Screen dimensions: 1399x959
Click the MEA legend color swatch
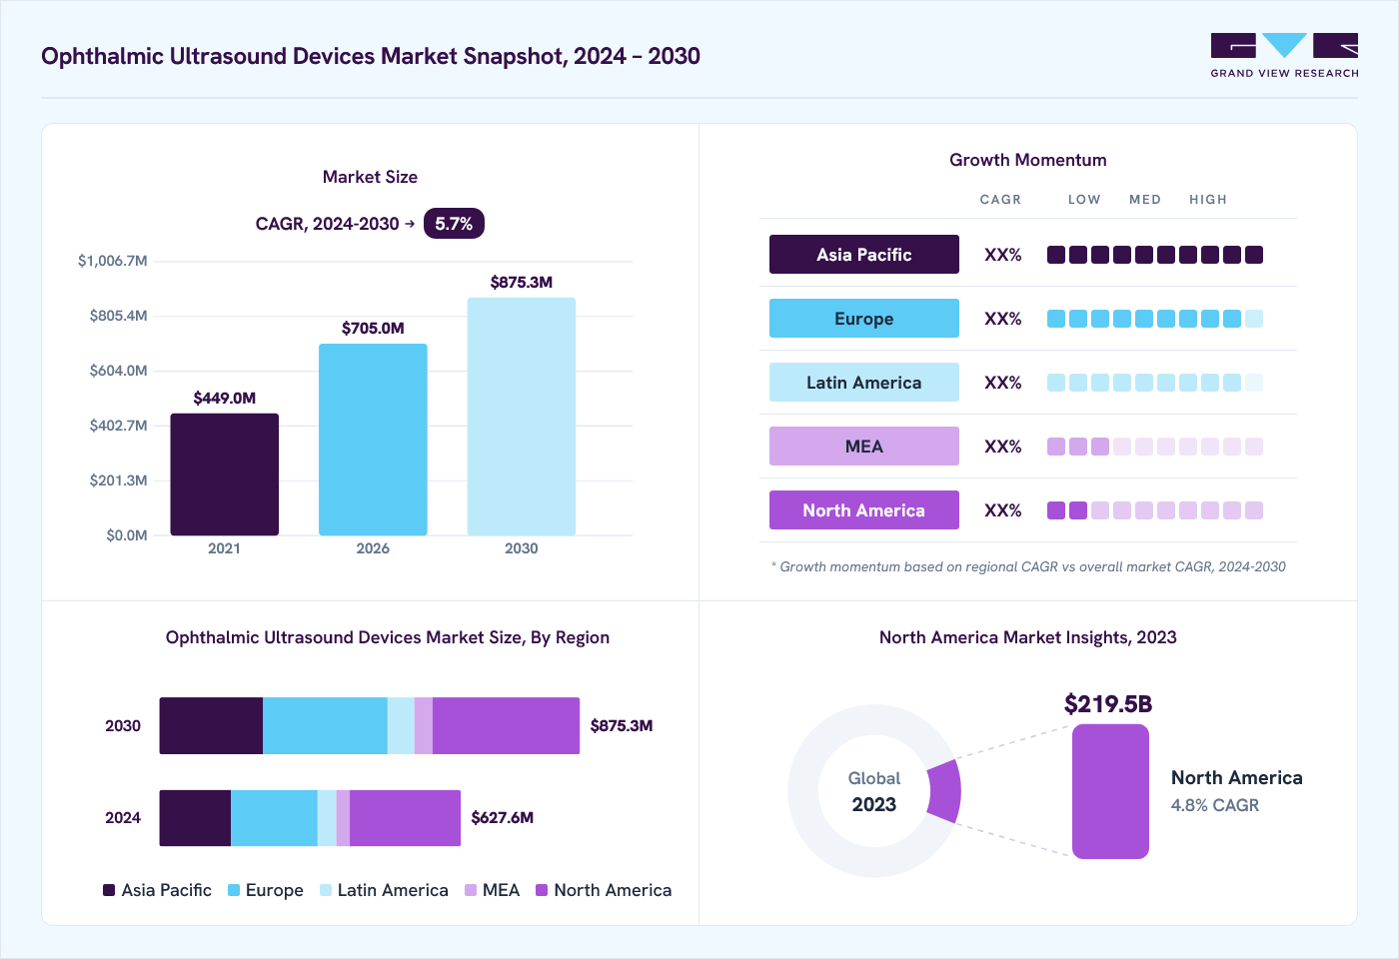pyautogui.click(x=471, y=890)
